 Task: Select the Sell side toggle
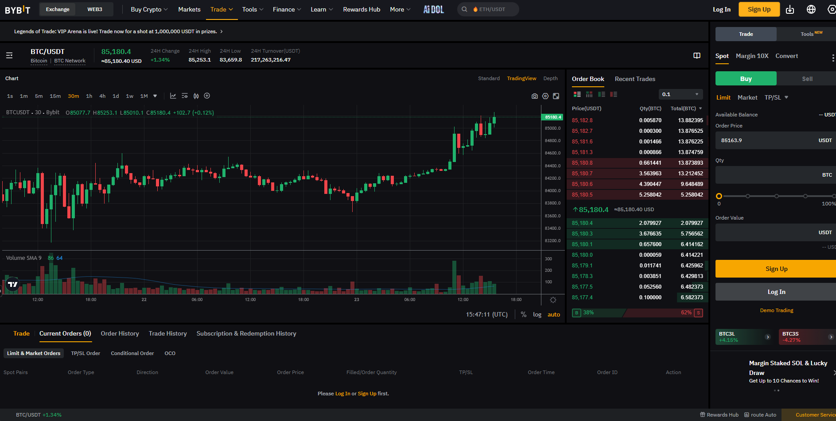click(807, 79)
